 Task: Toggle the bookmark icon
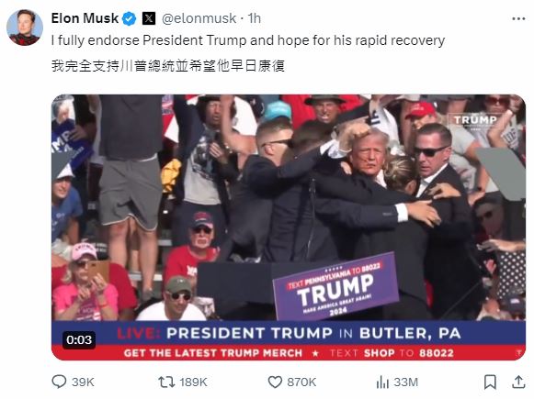[x=490, y=382]
